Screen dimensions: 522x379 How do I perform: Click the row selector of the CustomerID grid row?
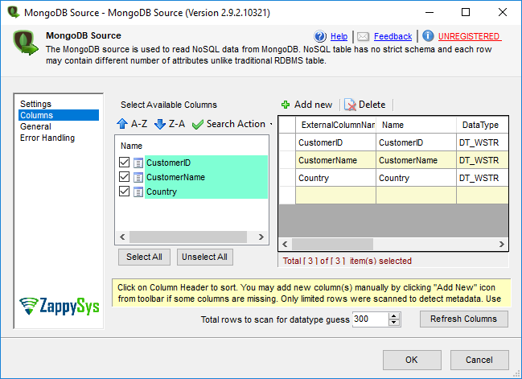pyautogui.click(x=287, y=142)
